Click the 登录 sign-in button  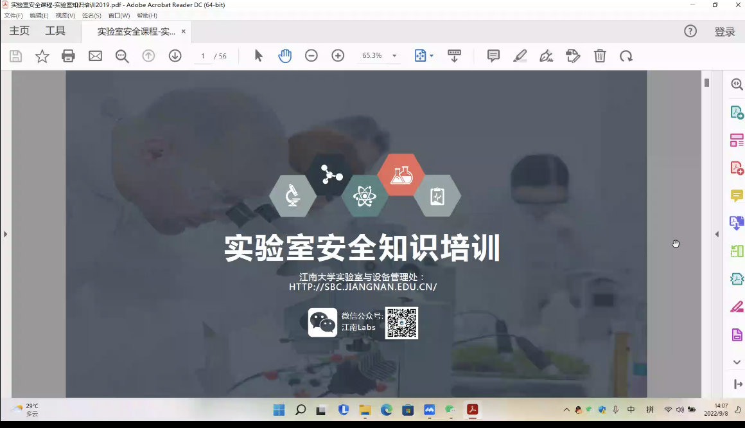click(x=724, y=31)
